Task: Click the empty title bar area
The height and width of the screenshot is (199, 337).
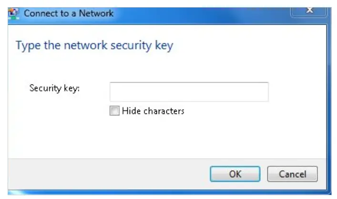Action: click(200, 13)
